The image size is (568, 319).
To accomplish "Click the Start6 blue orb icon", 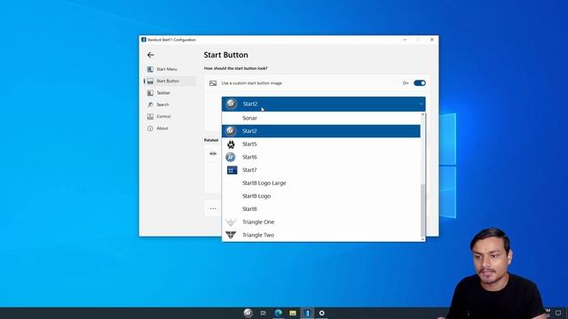I will click(231, 157).
